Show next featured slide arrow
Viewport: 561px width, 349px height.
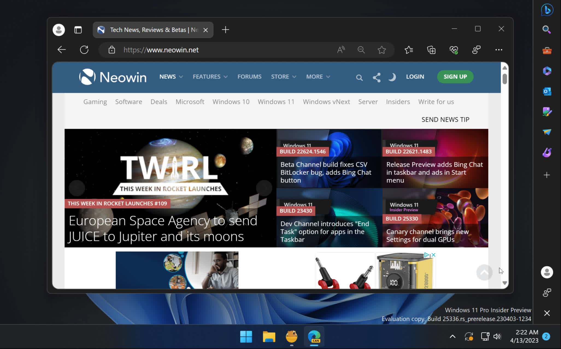pyautogui.click(x=264, y=188)
